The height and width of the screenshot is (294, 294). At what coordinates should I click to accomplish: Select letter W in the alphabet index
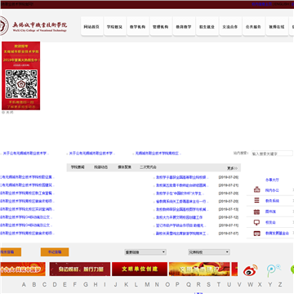coord(250,285)
